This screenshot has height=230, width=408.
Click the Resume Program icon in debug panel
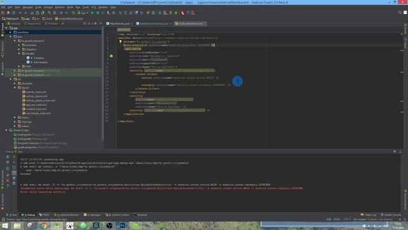(x=8, y=157)
